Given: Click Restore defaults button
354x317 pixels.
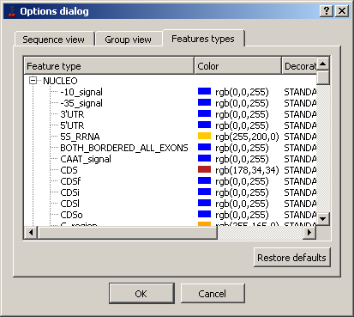Looking at the screenshot, I should (291, 258).
